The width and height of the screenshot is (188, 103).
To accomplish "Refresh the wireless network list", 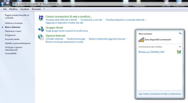I will point(180,33).
